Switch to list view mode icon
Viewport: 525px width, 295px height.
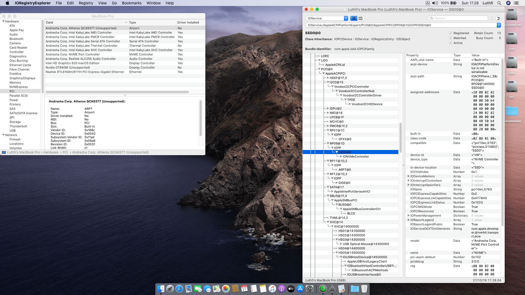[x=354, y=18]
